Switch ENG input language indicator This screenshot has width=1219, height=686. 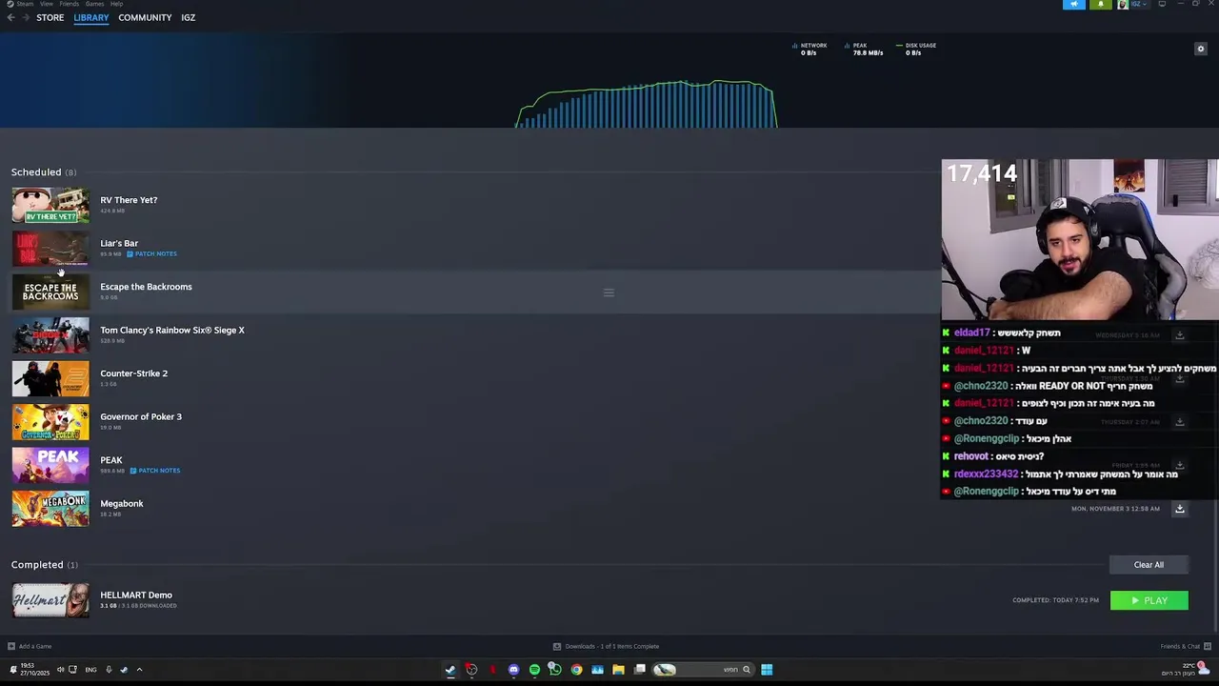pos(90,670)
